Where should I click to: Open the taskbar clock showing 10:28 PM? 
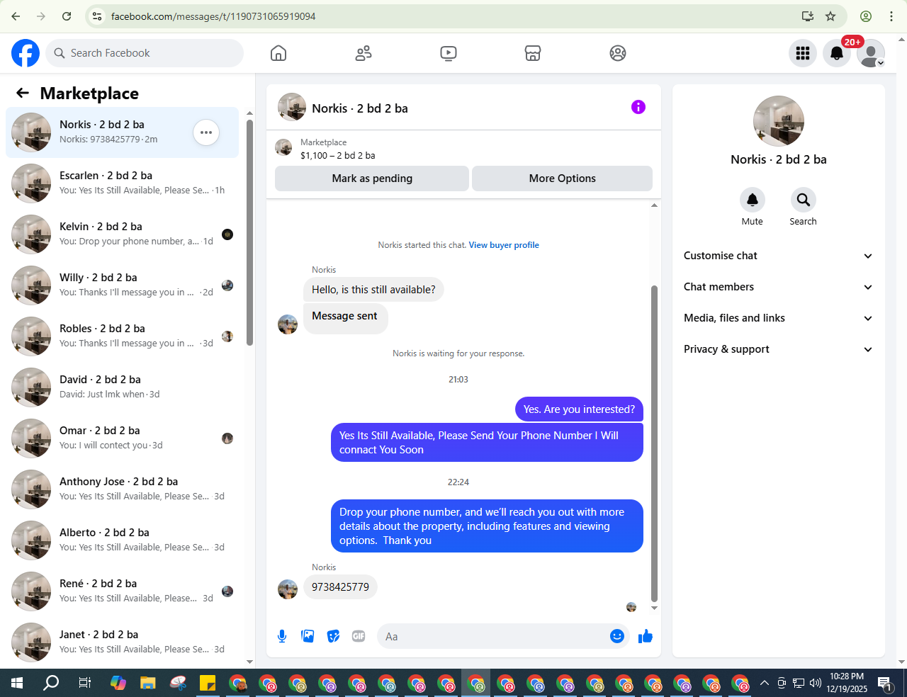847,683
